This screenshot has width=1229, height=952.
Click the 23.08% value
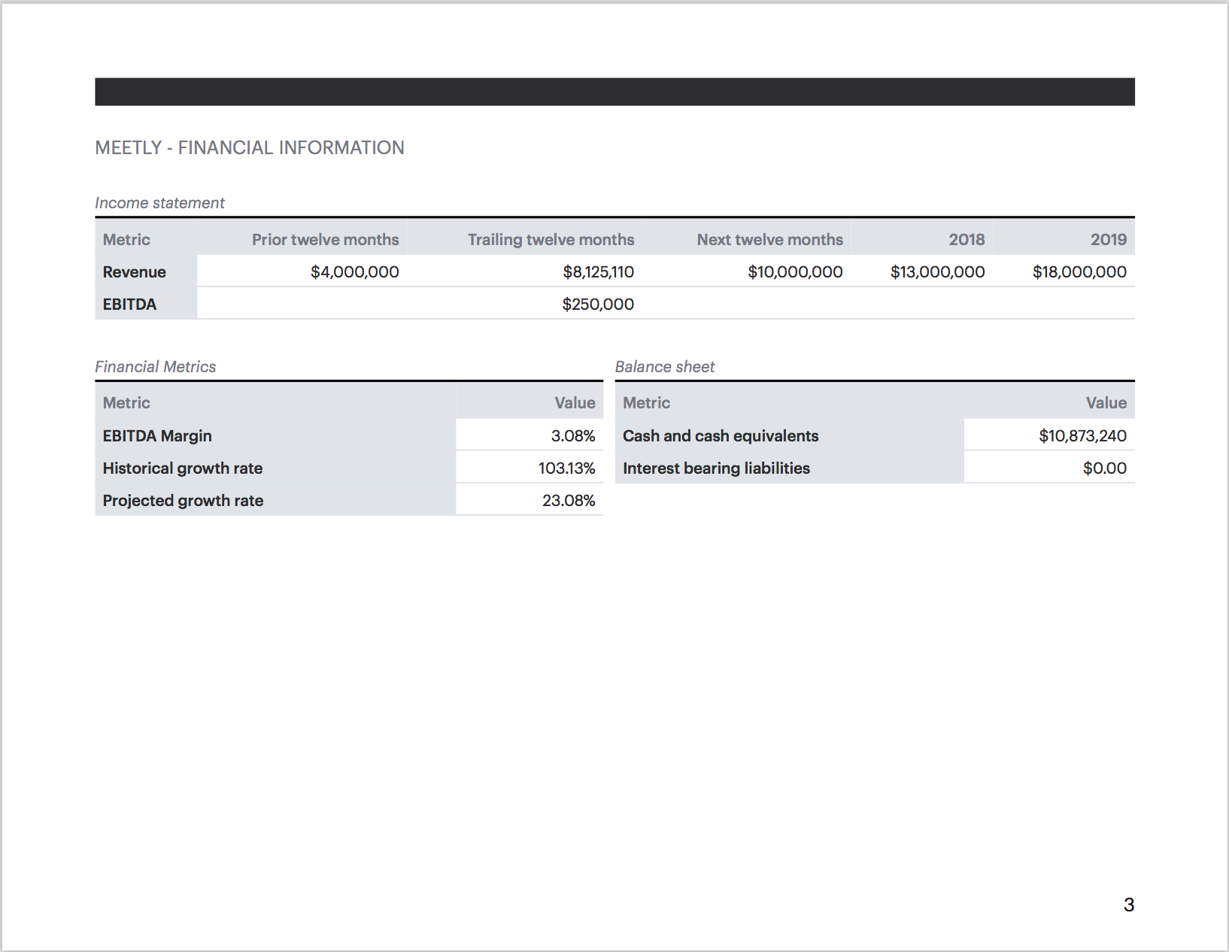click(569, 500)
